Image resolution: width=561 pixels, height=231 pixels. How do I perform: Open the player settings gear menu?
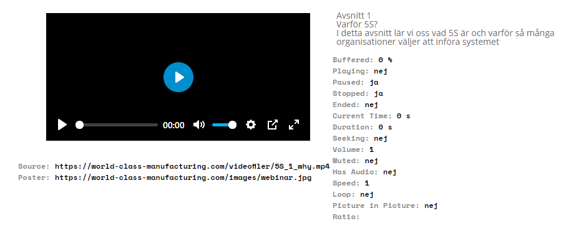(x=251, y=125)
